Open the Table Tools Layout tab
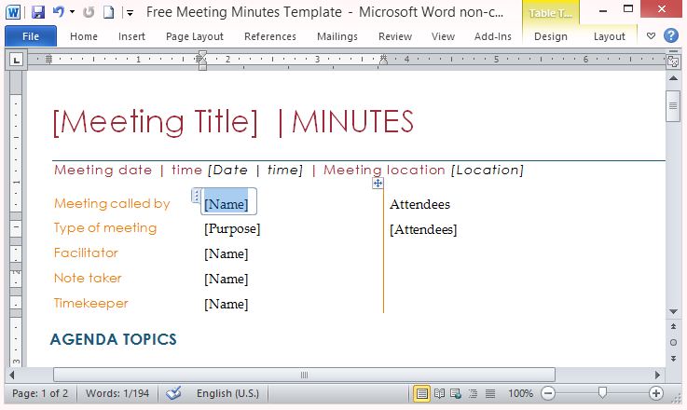Image resolution: width=687 pixels, height=410 pixels. [609, 36]
